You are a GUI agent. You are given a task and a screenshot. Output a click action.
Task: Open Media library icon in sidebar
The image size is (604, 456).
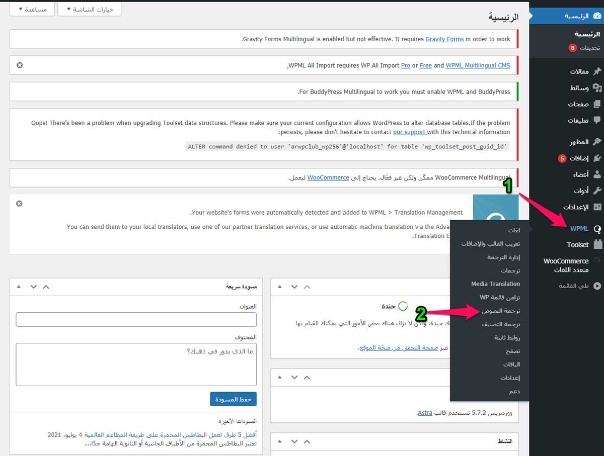coord(597,88)
